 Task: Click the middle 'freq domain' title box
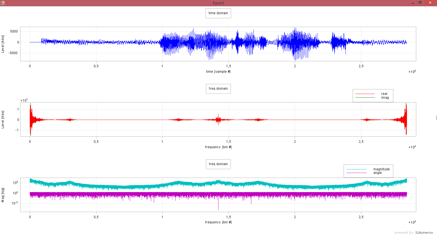tap(218, 89)
